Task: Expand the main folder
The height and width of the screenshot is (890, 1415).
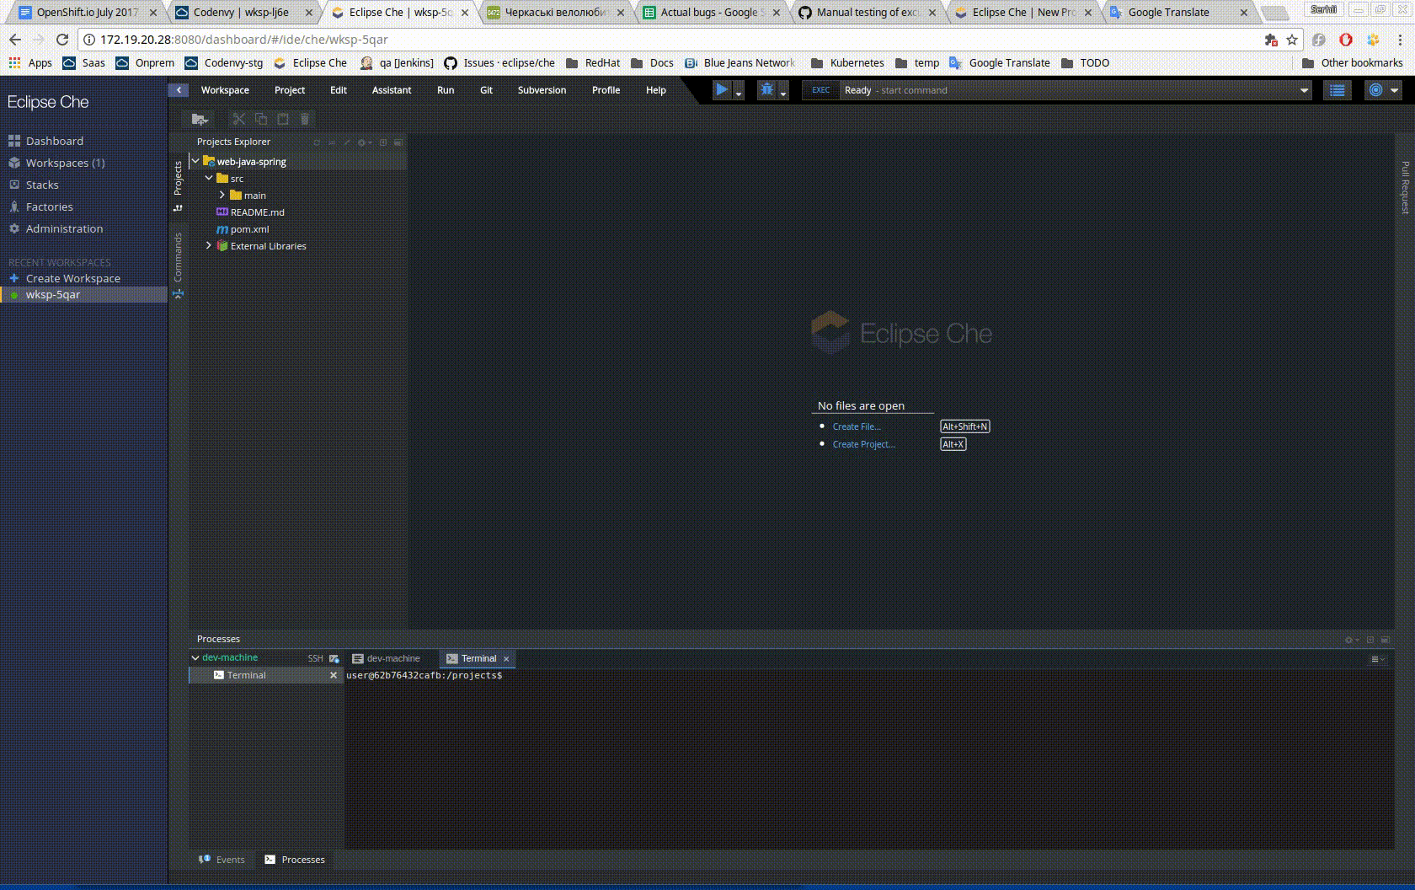Action: click(x=222, y=195)
